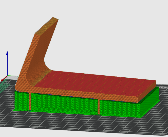Viewport: 168px width, 137px height.
Task: Click the right orange pillar inside supports
Action: pyautogui.click(x=98, y=107)
